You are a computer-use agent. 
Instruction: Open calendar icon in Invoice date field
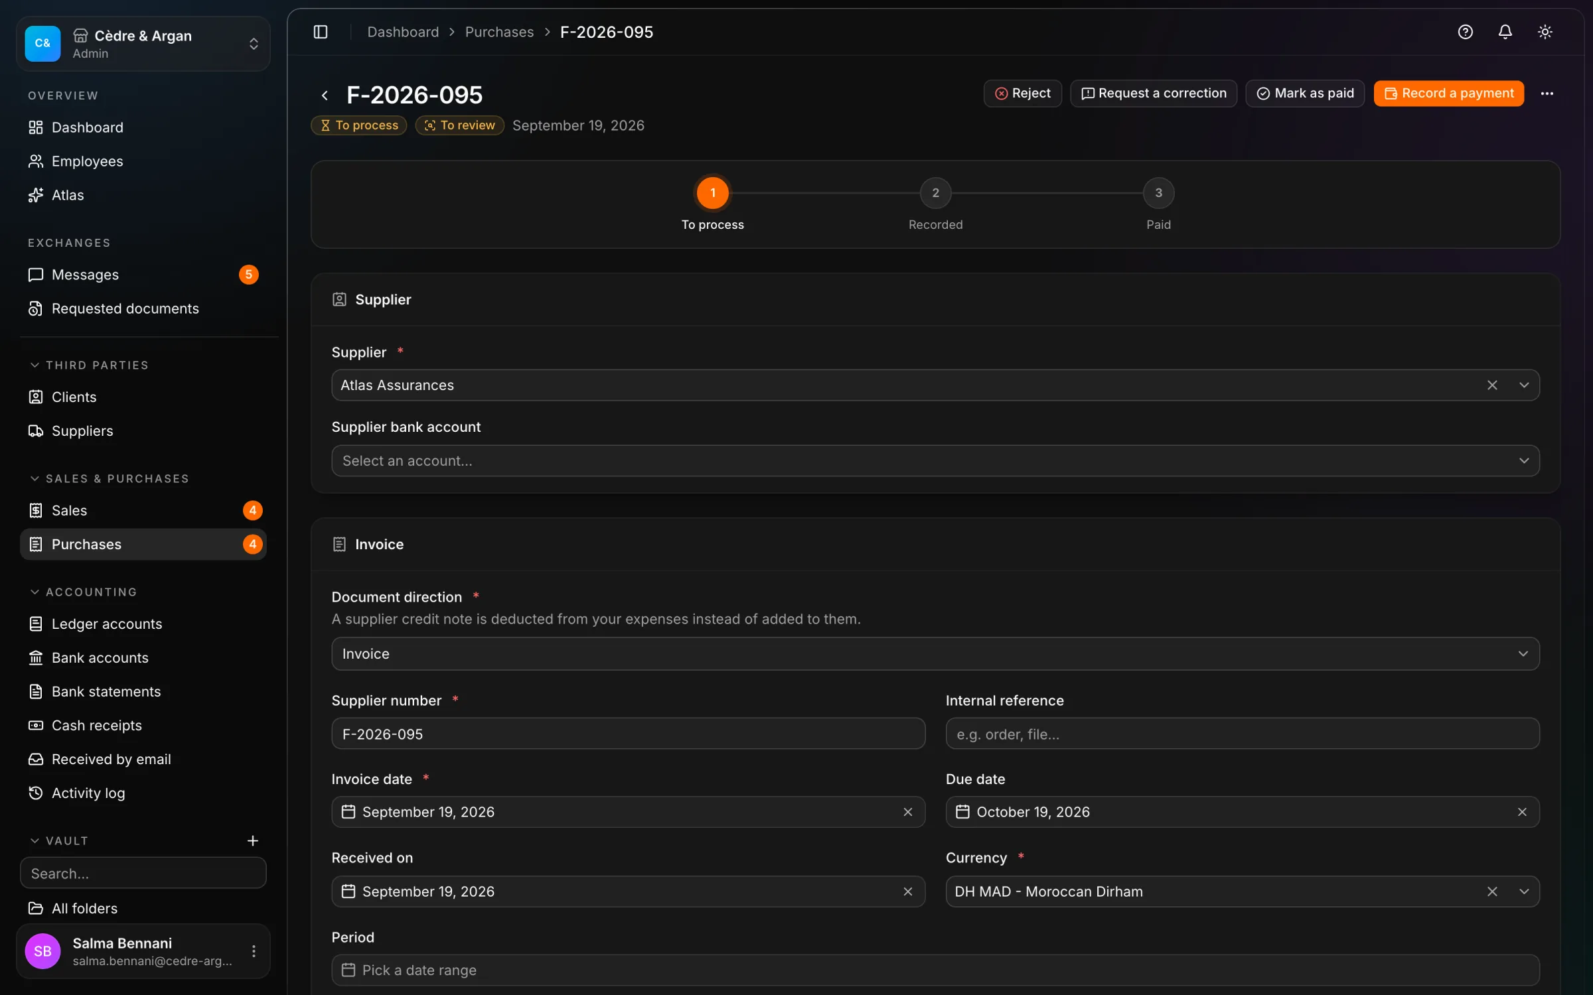tap(348, 812)
